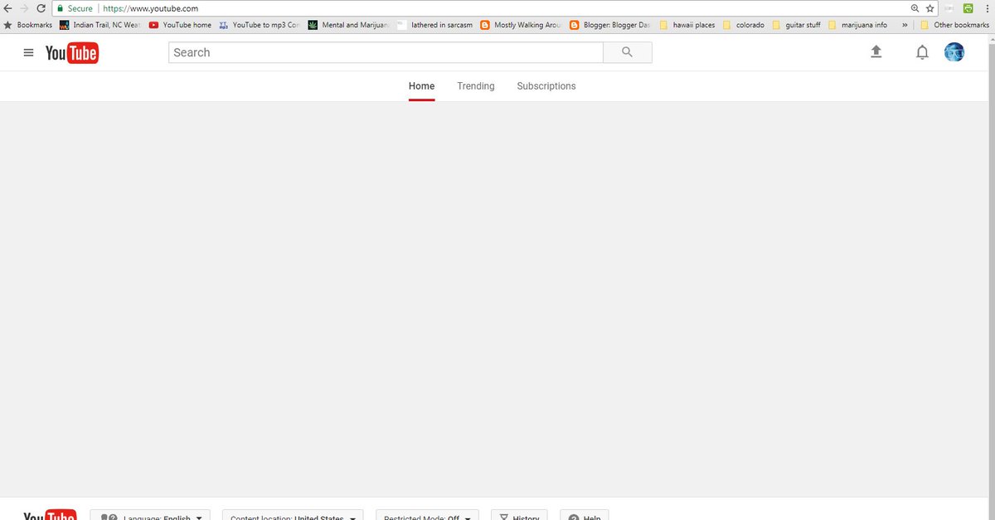Image resolution: width=995 pixels, height=520 pixels.
Task: Switch to the Subscriptions tab
Action: 546,86
